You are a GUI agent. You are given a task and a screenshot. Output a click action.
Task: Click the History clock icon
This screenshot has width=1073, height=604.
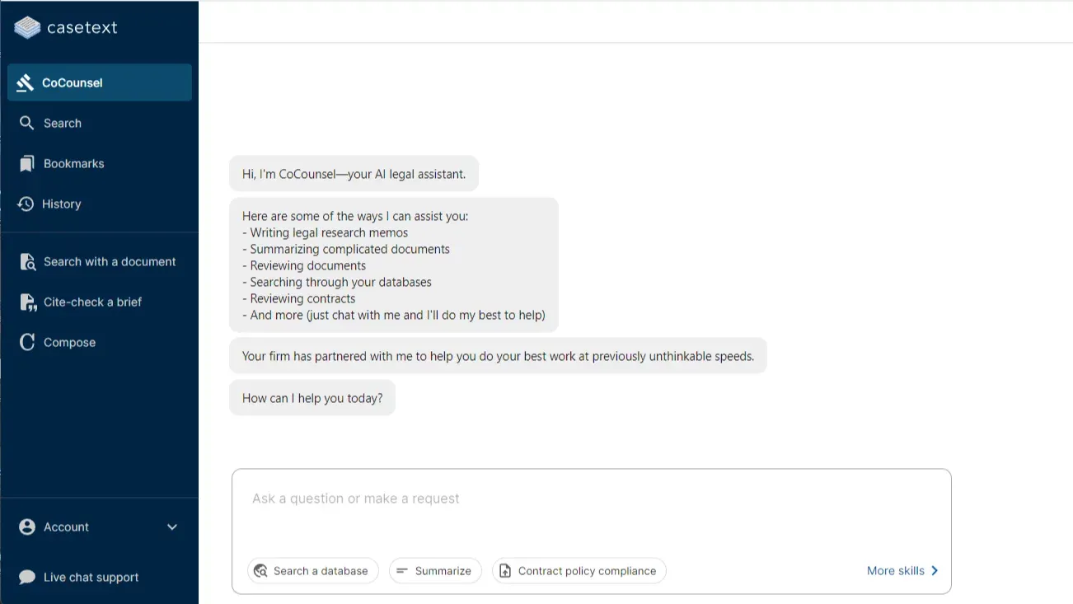tap(26, 204)
